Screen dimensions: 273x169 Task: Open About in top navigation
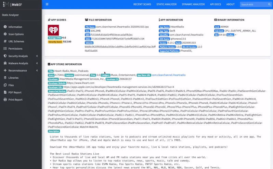click(x=230, y=4)
